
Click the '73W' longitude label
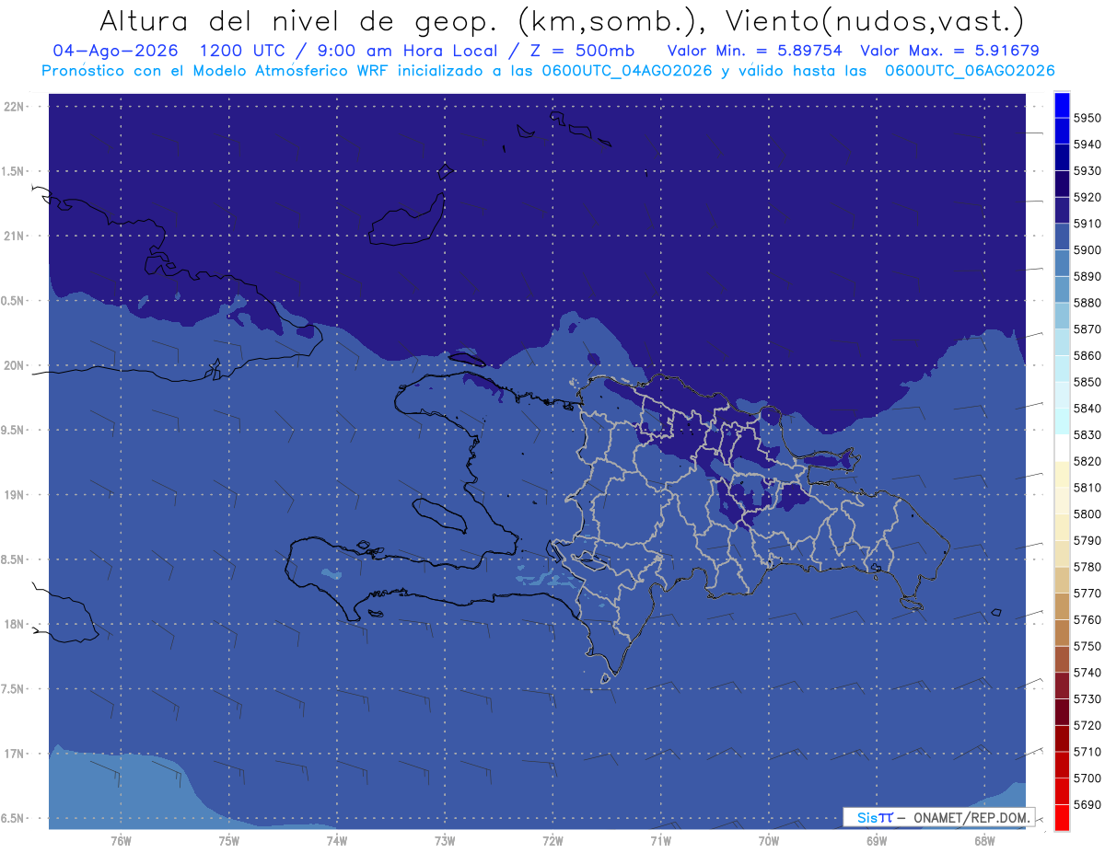point(445,841)
